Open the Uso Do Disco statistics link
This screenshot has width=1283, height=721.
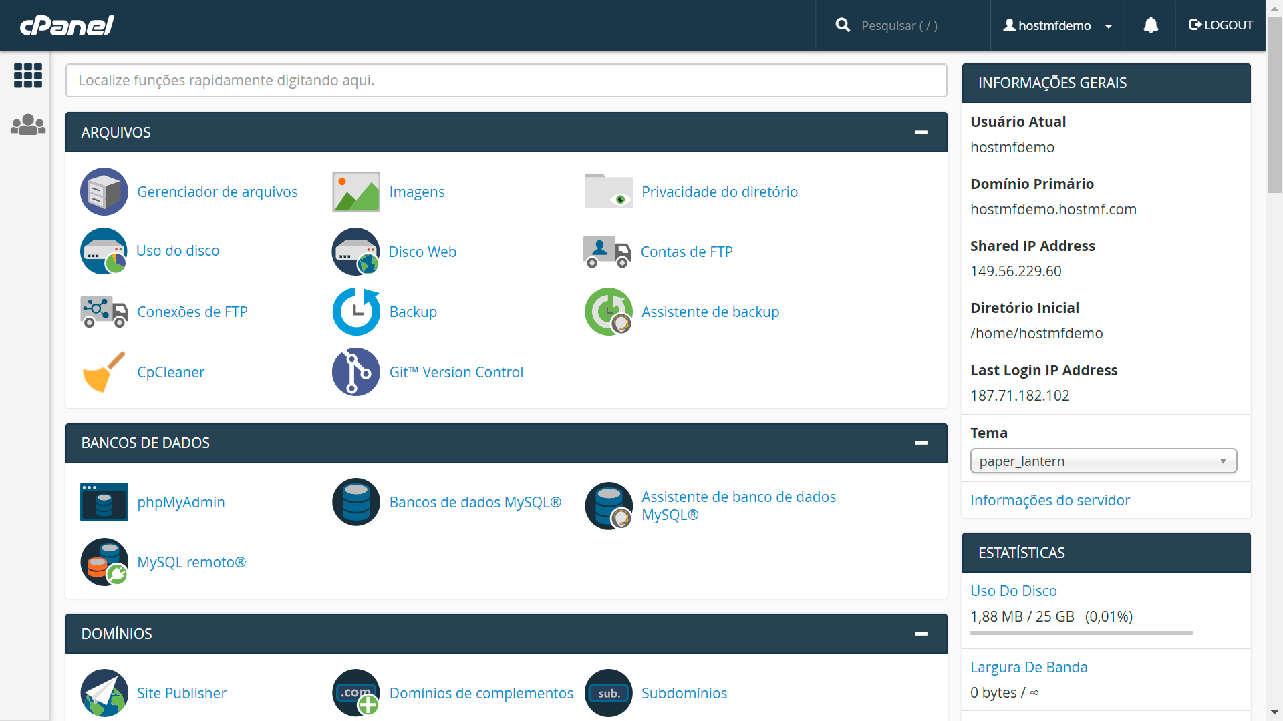click(x=1014, y=591)
